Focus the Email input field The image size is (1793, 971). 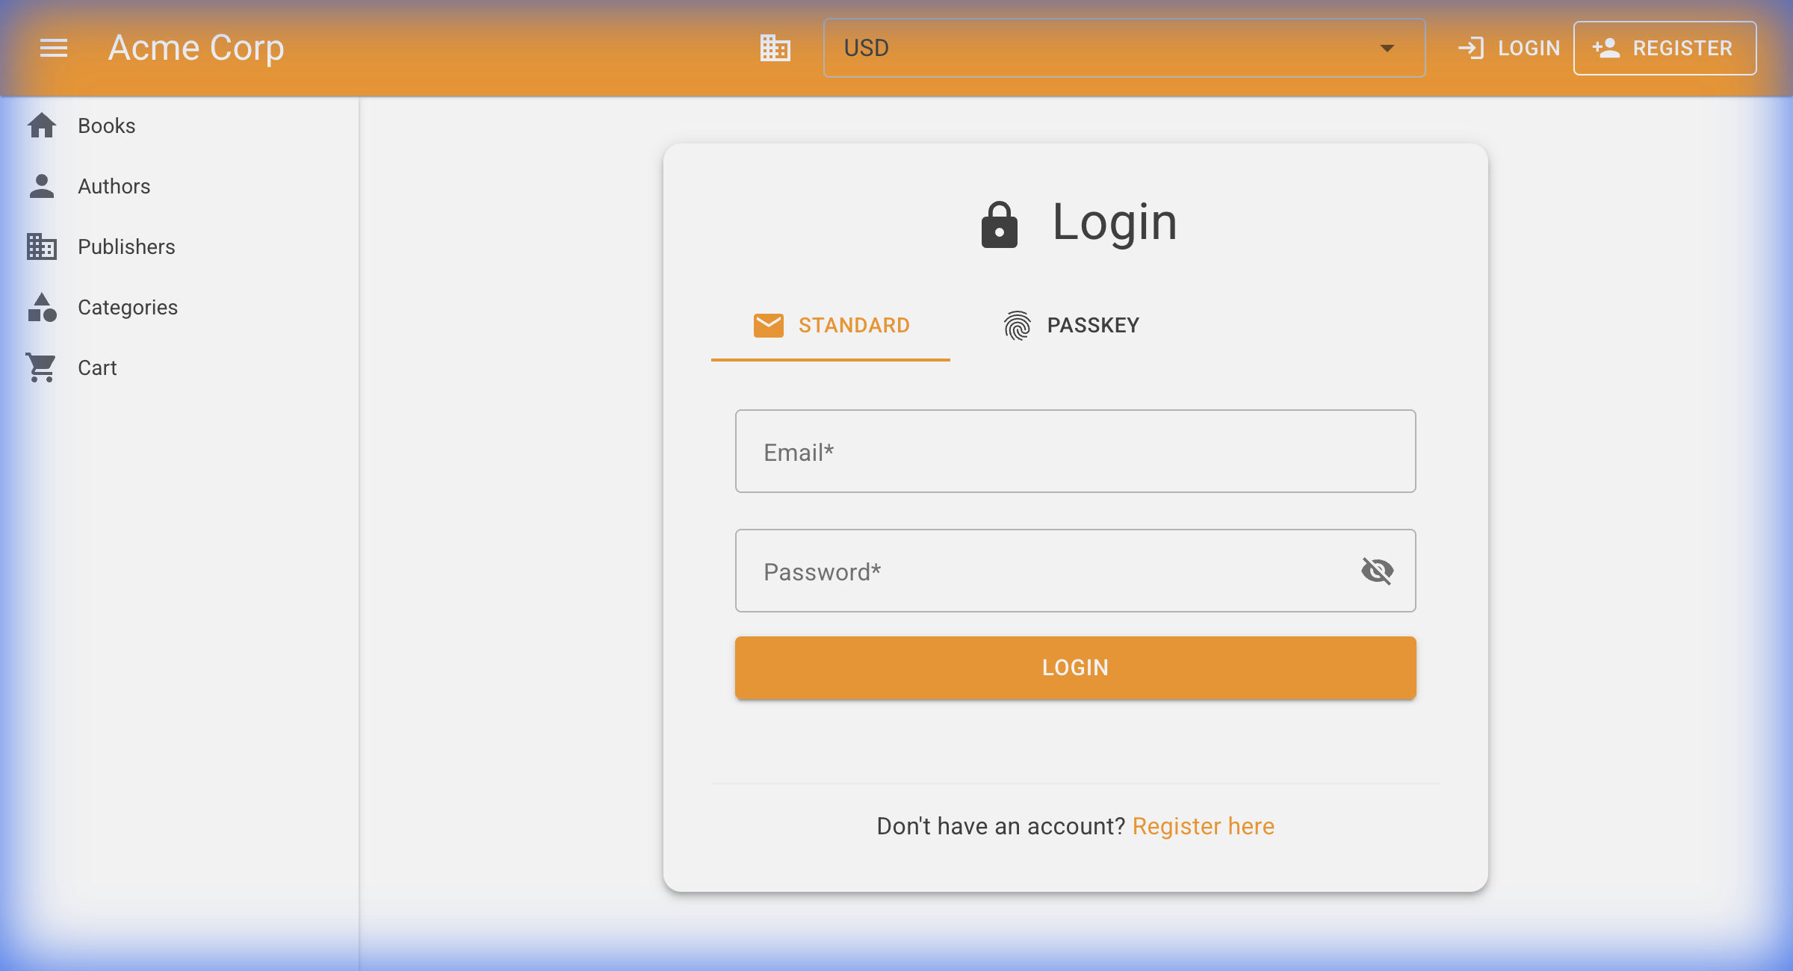[1074, 451]
